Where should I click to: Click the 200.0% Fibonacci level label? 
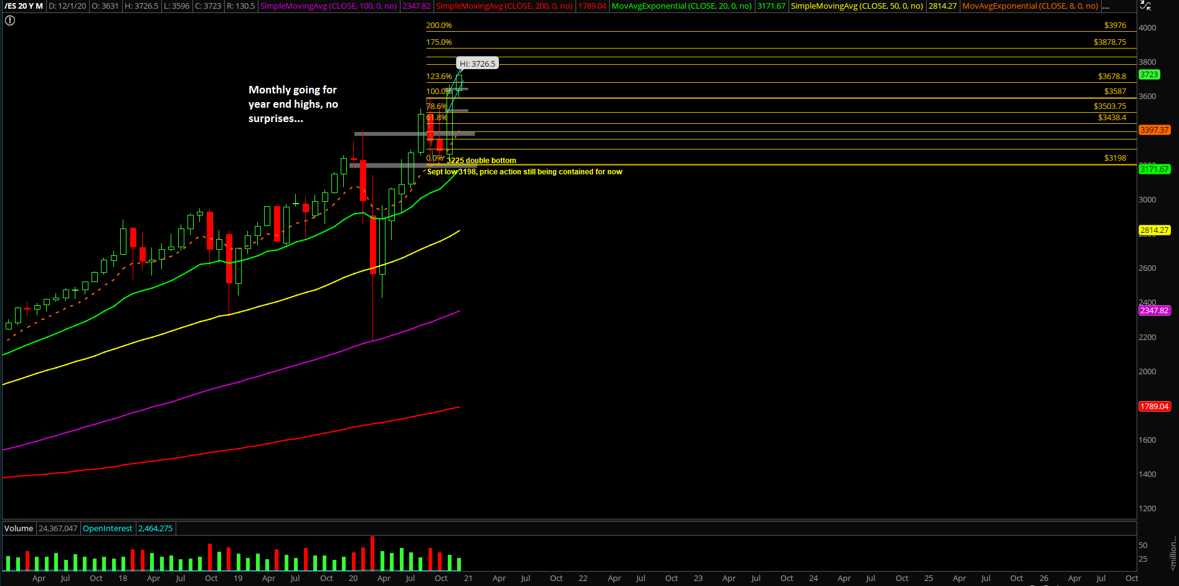439,26
